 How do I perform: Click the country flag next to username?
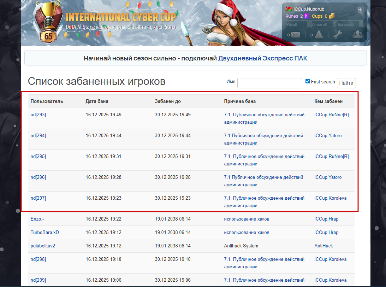(x=289, y=9)
